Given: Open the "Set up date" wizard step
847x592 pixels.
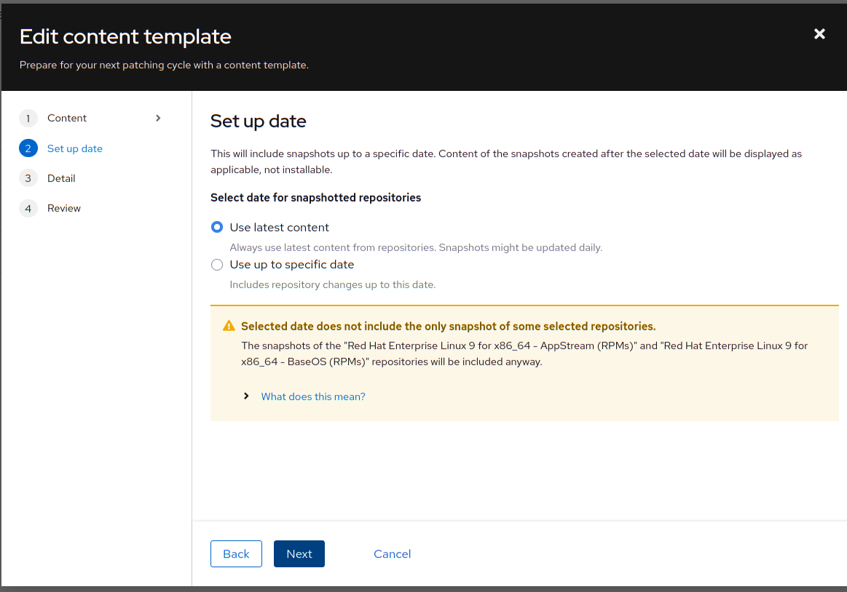Looking at the screenshot, I should click(75, 148).
